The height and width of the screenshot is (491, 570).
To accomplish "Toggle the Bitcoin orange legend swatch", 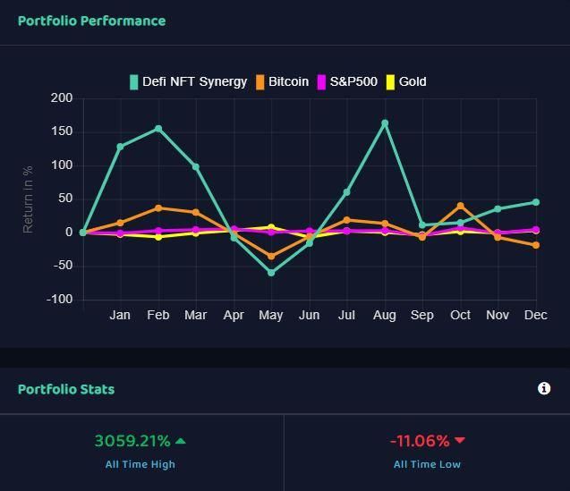I will click(259, 82).
